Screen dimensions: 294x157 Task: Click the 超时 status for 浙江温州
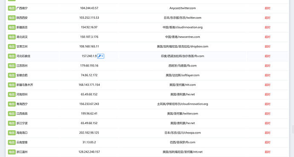[x=268, y=152]
